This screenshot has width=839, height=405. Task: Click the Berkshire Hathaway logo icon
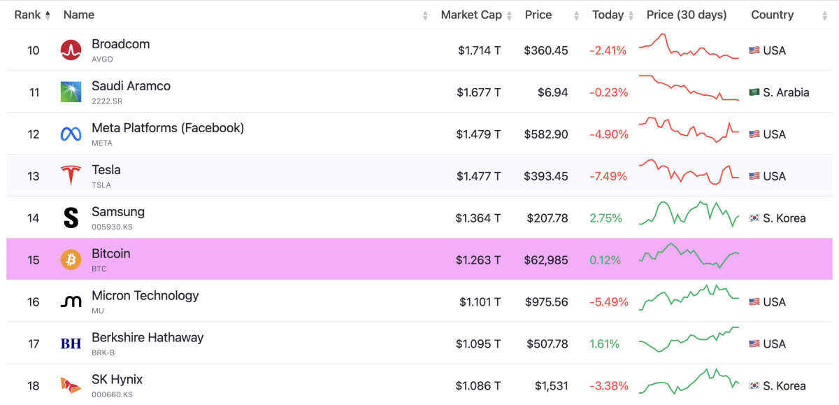[x=71, y=344]
